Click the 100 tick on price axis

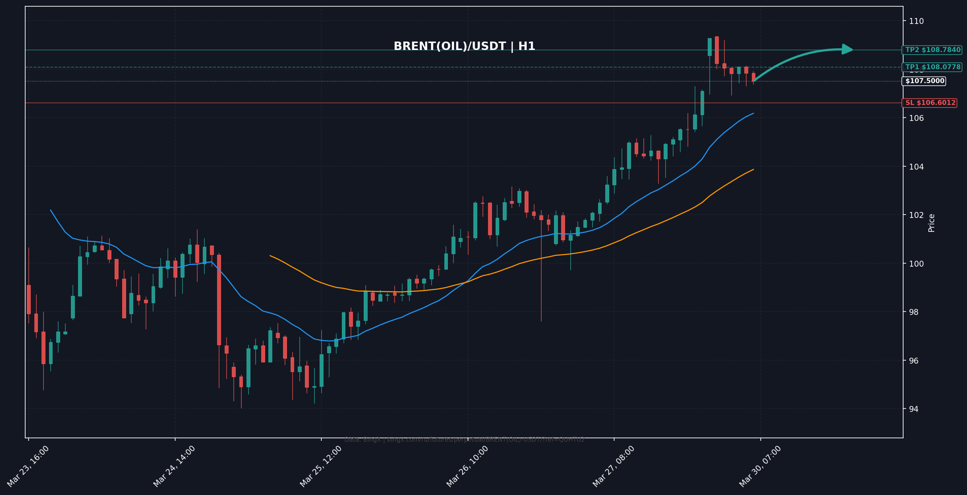coord(916,264)
